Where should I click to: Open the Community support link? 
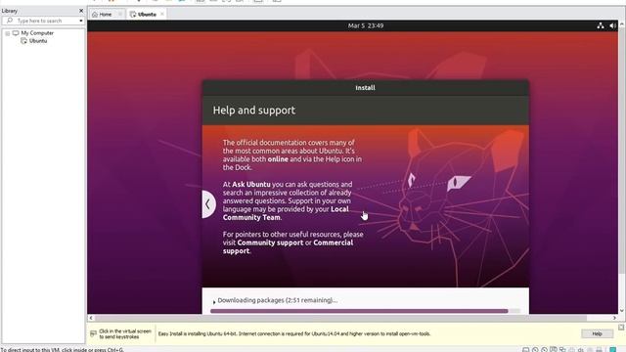pos(270,242)
